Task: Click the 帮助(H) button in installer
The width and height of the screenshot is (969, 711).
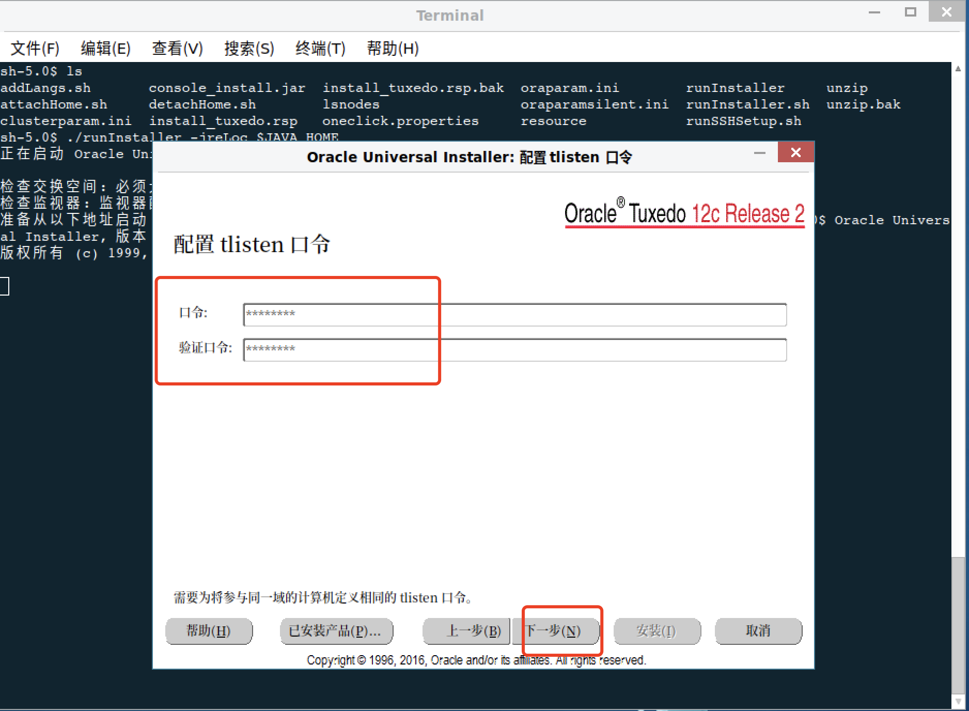Action: point(209,631)
